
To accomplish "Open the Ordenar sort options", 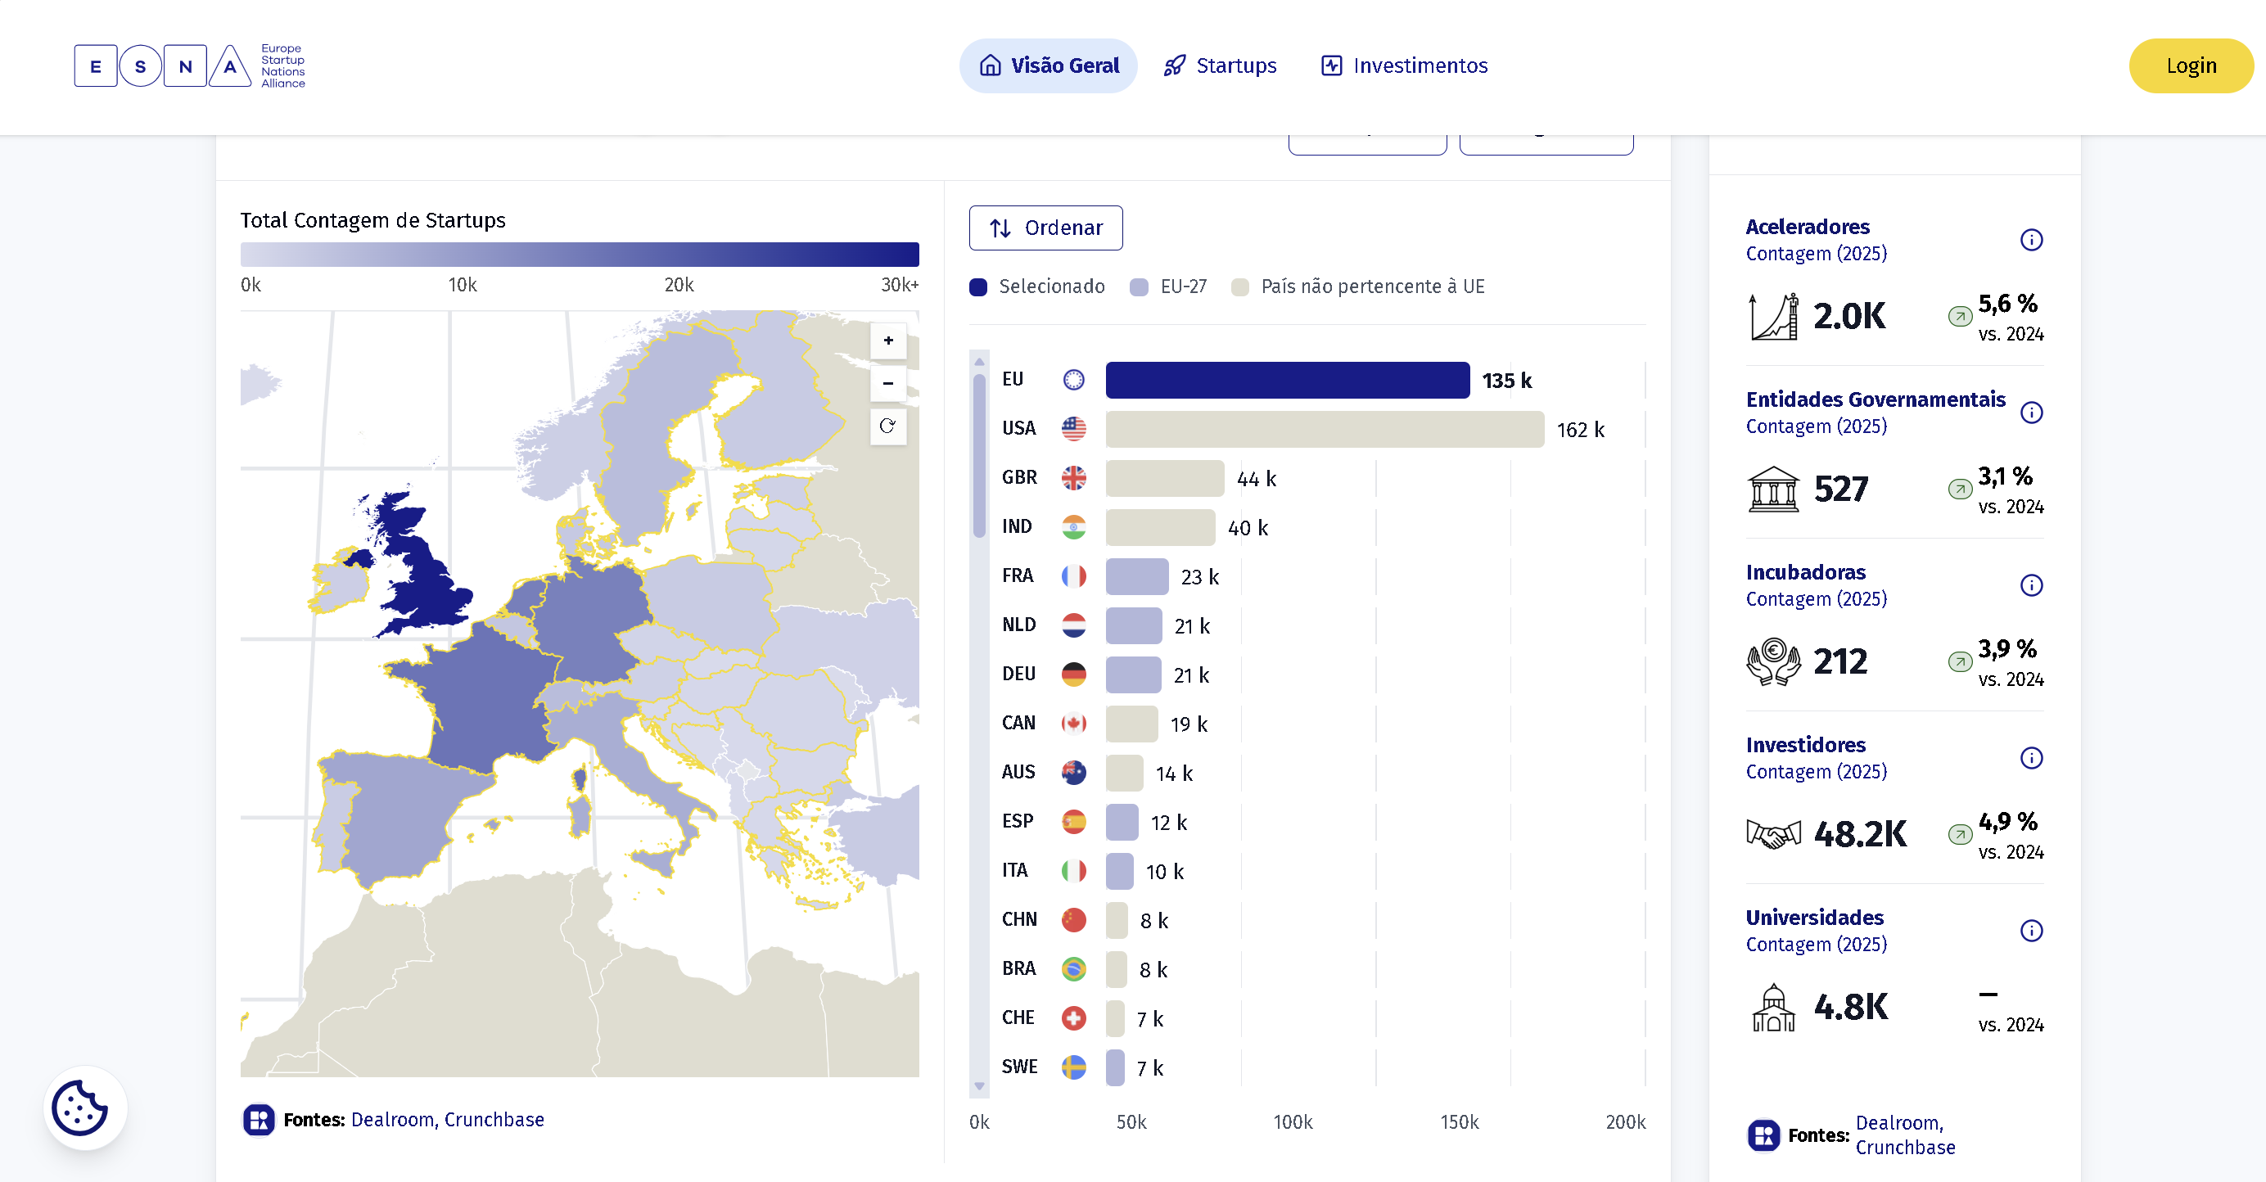I will (1045, 228).
